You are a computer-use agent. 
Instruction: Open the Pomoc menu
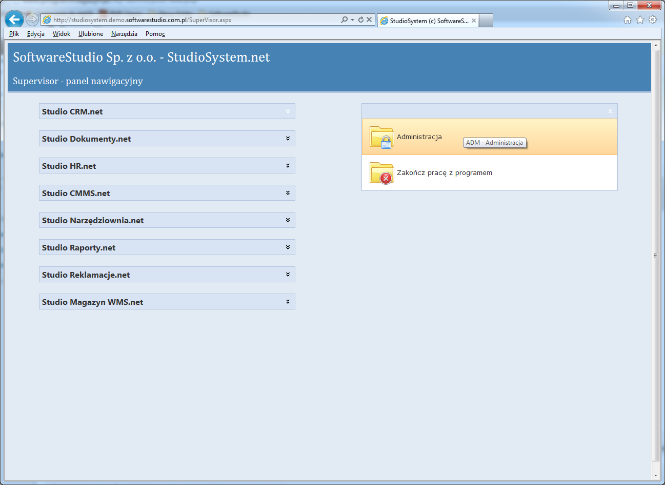point(155,34)
